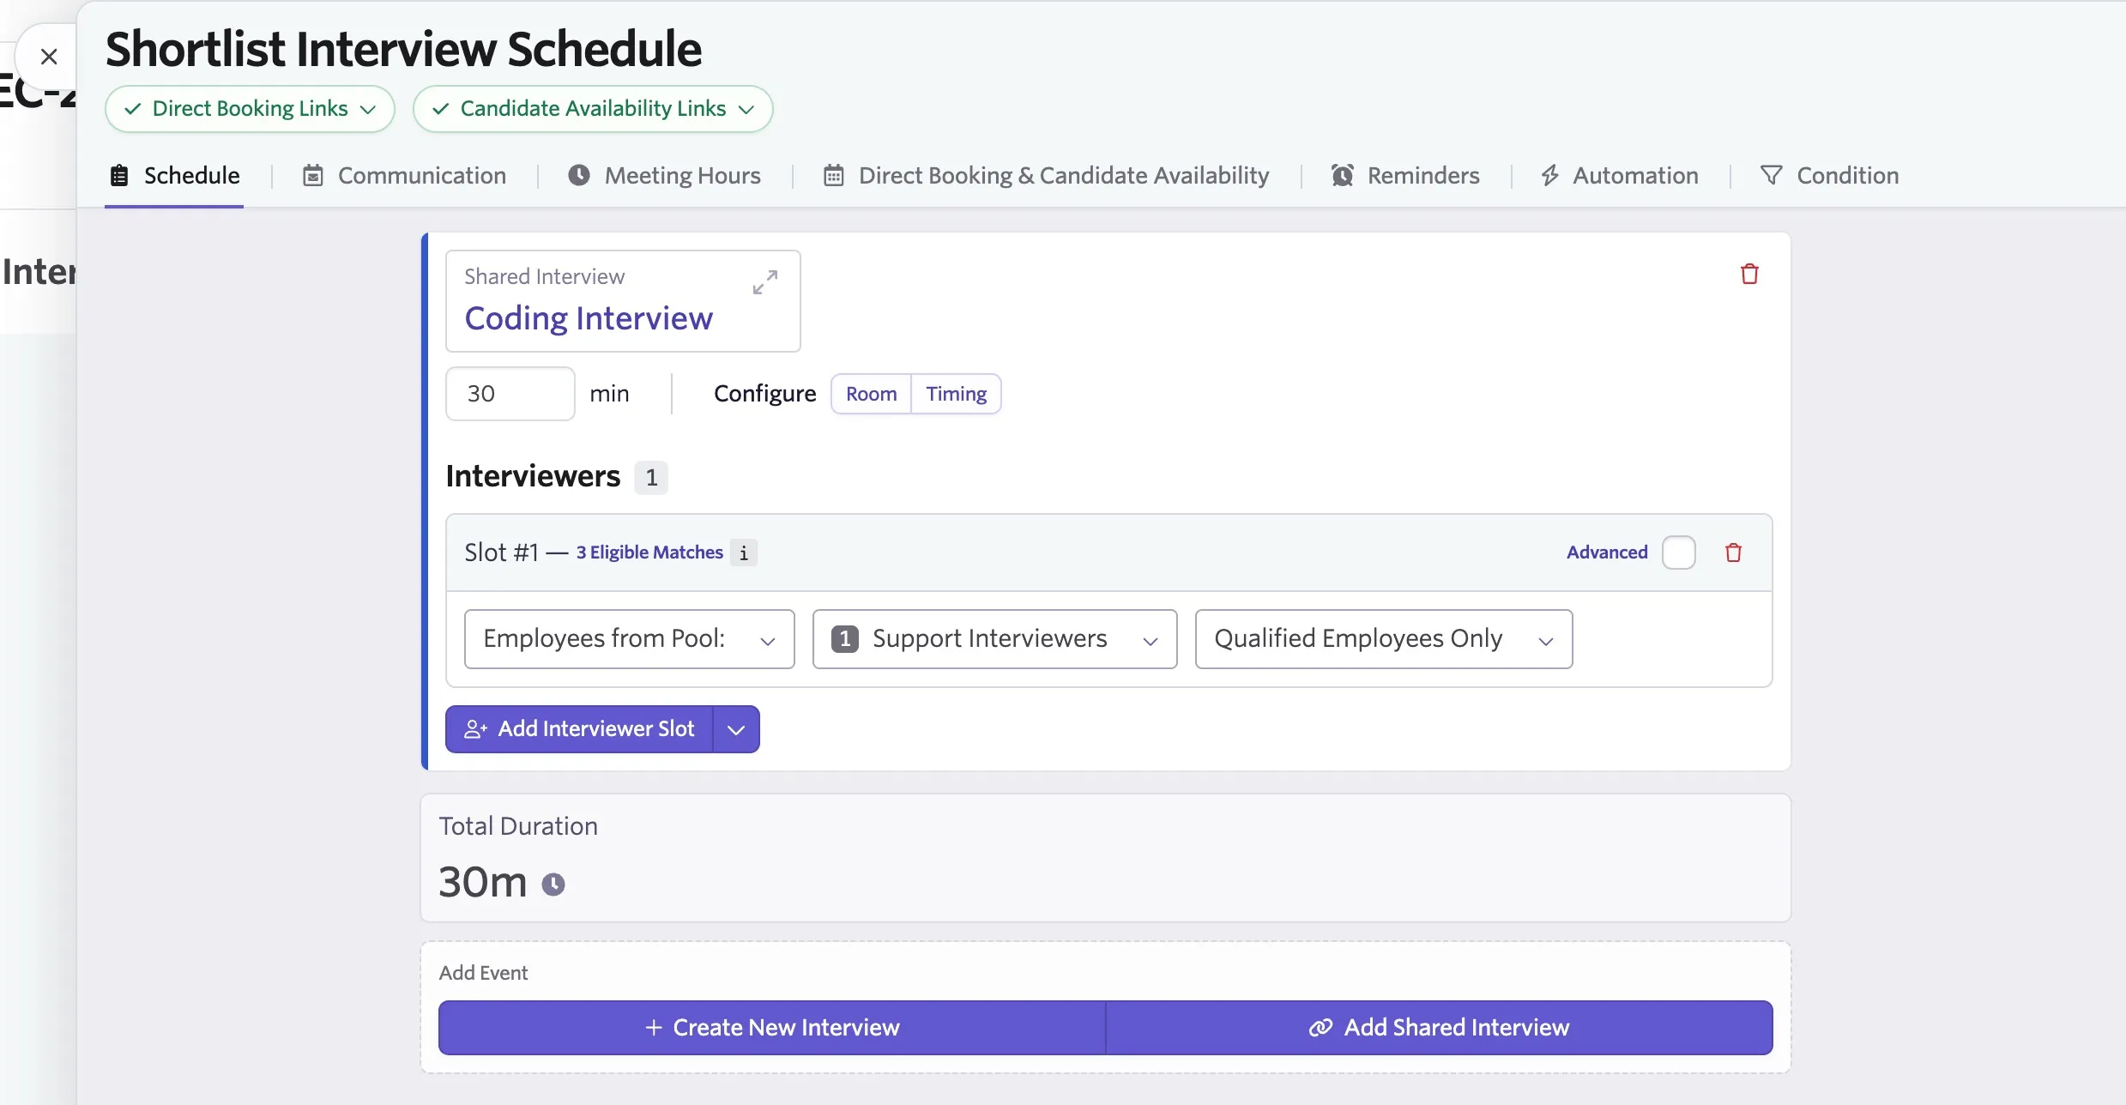
Task: Click the Condition funnel icon
Action: coord(1771,175)
